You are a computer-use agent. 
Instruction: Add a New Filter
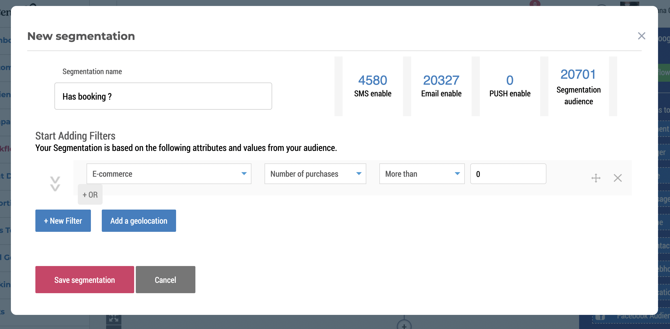(x=63, y=221)
